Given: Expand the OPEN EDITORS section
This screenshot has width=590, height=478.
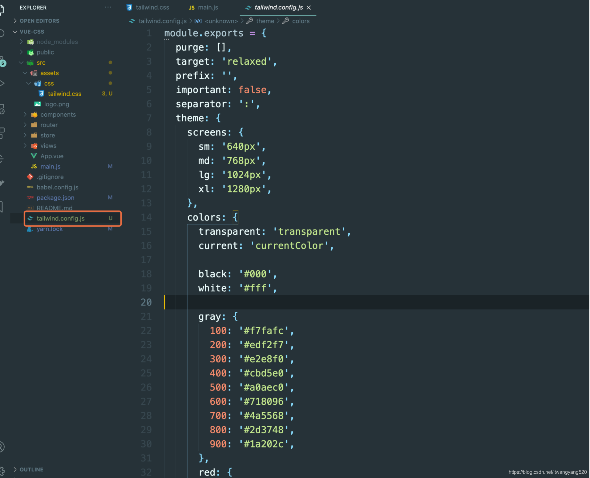Looking at the screenshot, I should point(15,21).
